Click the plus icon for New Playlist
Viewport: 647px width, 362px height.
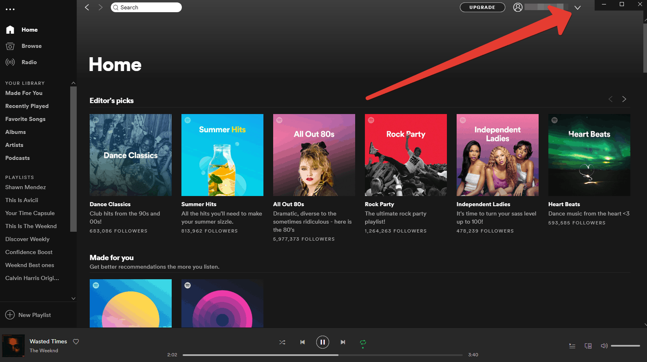coord(10,315)
